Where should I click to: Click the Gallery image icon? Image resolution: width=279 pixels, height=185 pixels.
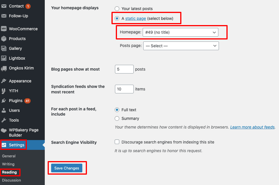click(4, 48)
